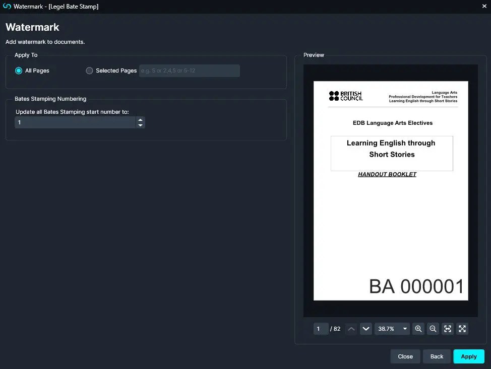491x369 pixels.
Task: Select the All Pages radio button
Action: point(18,70)
